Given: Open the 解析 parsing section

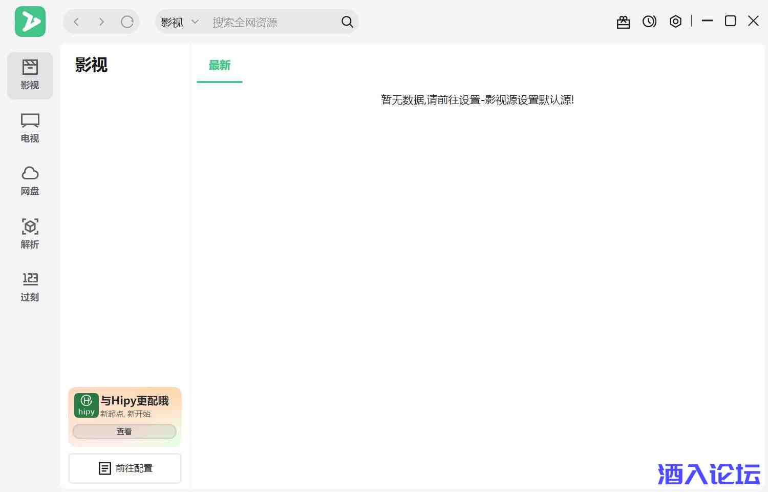Looking at the screenshot, I should click(x=30, y=234).
